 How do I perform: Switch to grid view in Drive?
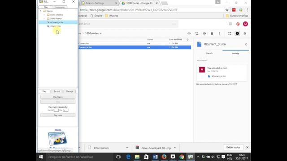click(x=230, y=34)
